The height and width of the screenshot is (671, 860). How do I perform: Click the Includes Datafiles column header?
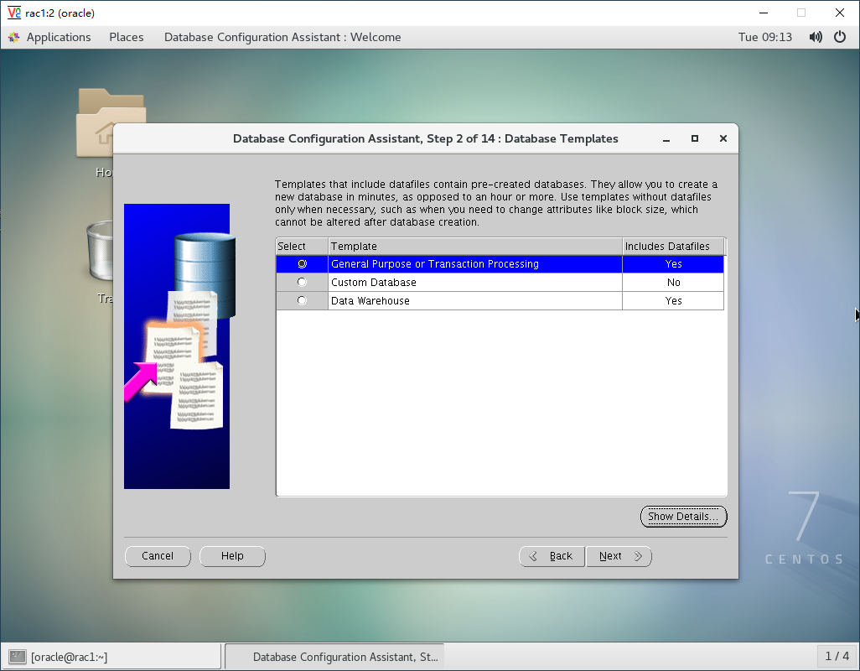pos(674,247)
